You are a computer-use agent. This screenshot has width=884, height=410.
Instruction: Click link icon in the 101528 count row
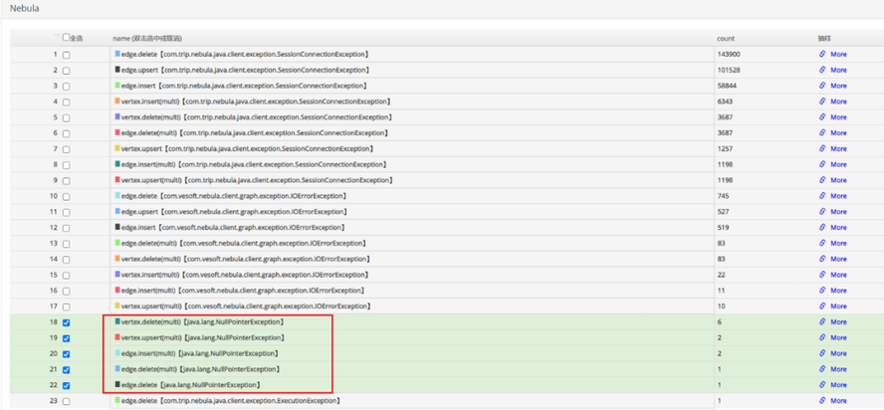pyautogui.click(x=822, y=70)
